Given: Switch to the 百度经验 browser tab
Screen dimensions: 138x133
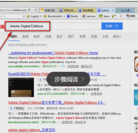Looking at the screenshot, I should pyautogui.click(x=68, y=10).
